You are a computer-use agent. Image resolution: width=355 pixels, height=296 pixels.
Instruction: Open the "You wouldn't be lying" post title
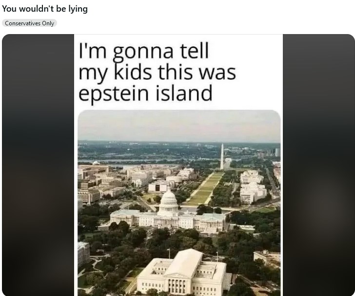click(45, 9)
